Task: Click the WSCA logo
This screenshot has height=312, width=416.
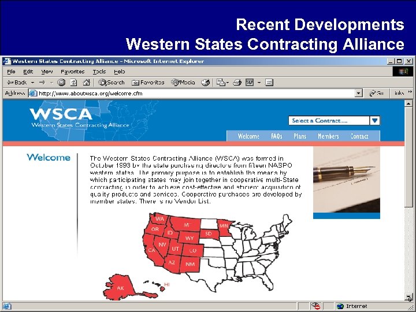Action: [x=80, y=118]
